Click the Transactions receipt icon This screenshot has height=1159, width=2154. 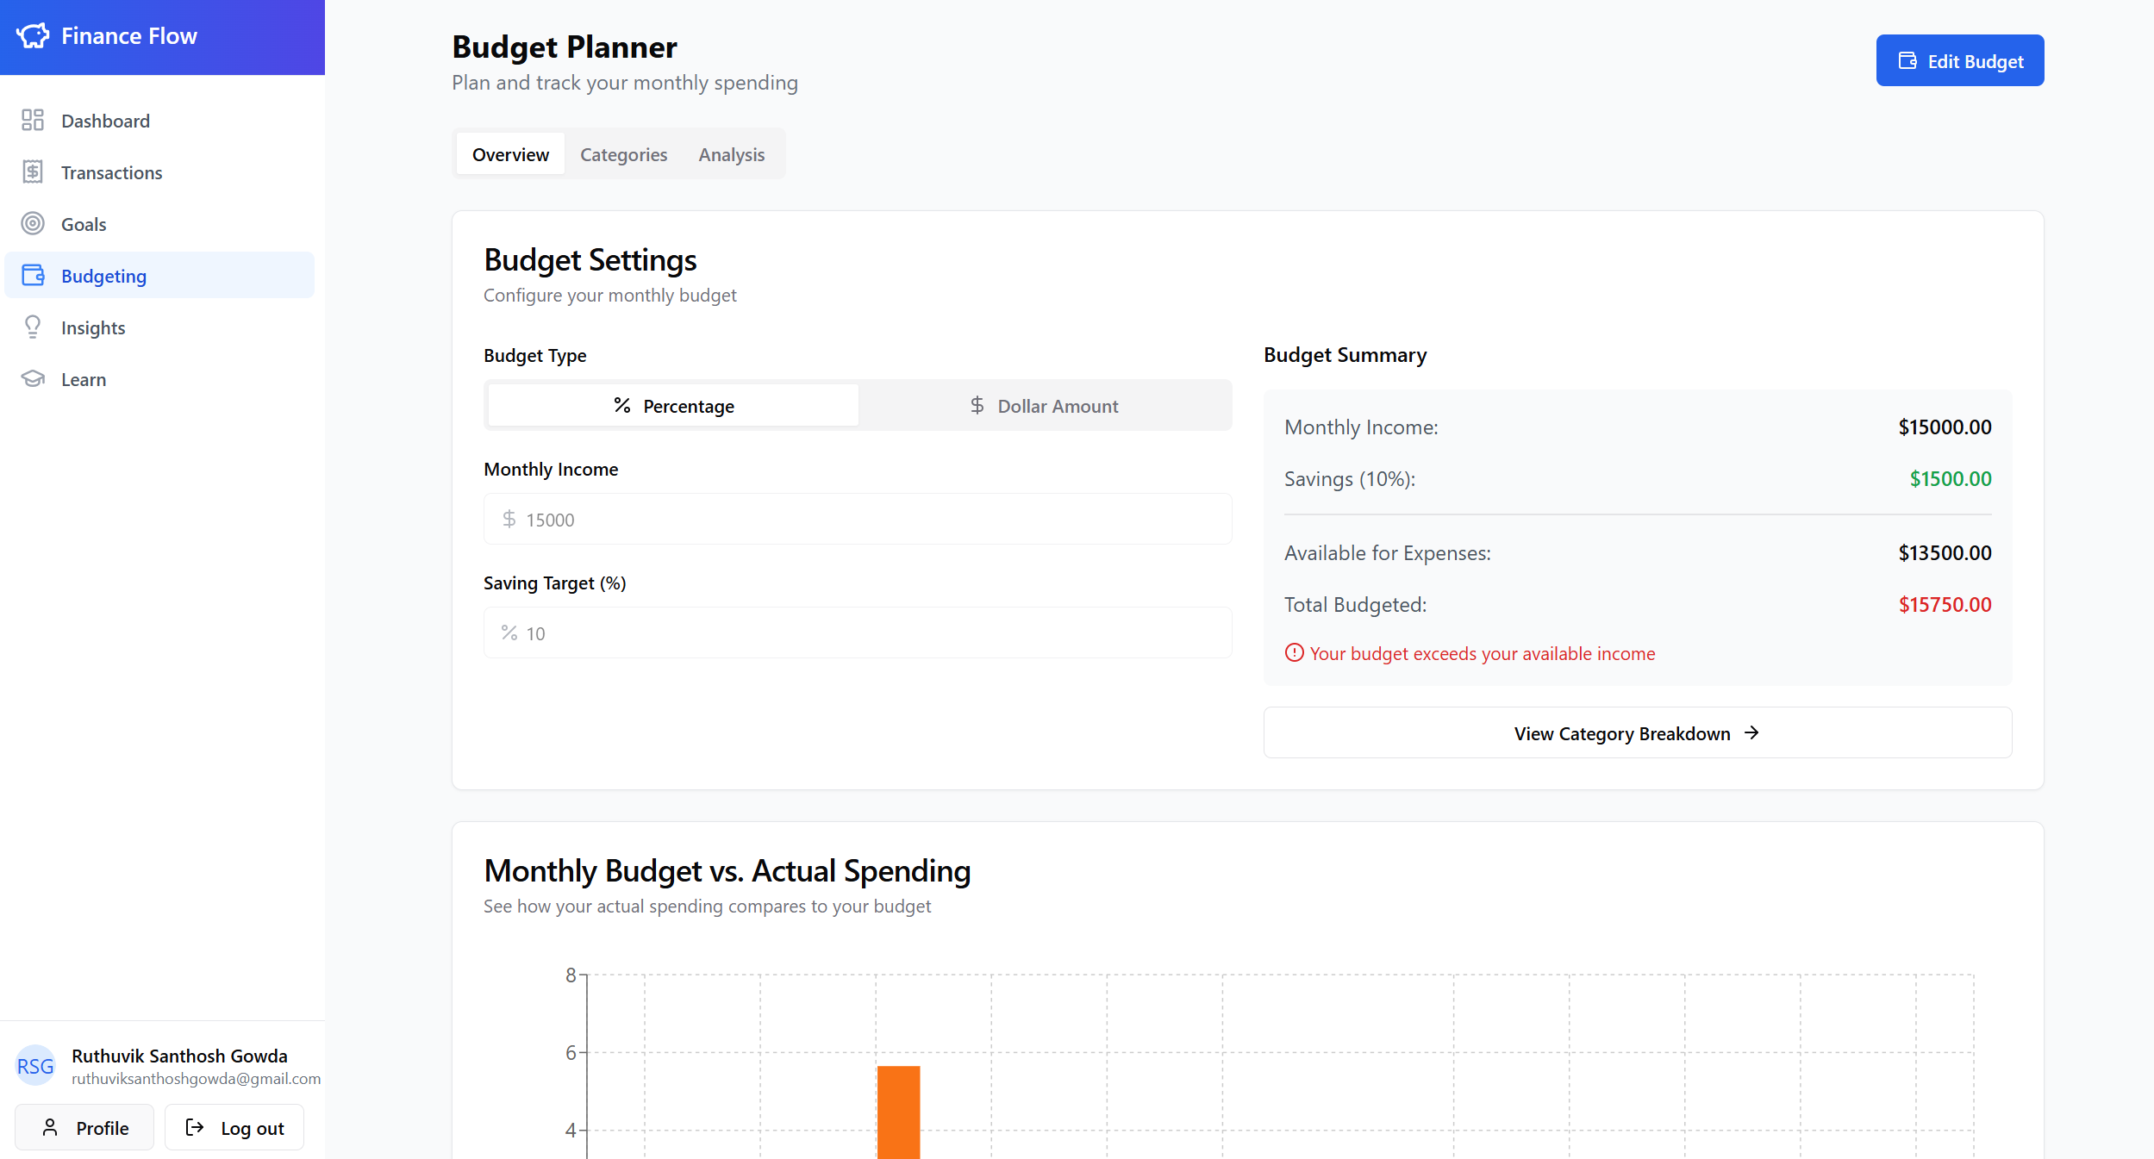click(33, 172)
